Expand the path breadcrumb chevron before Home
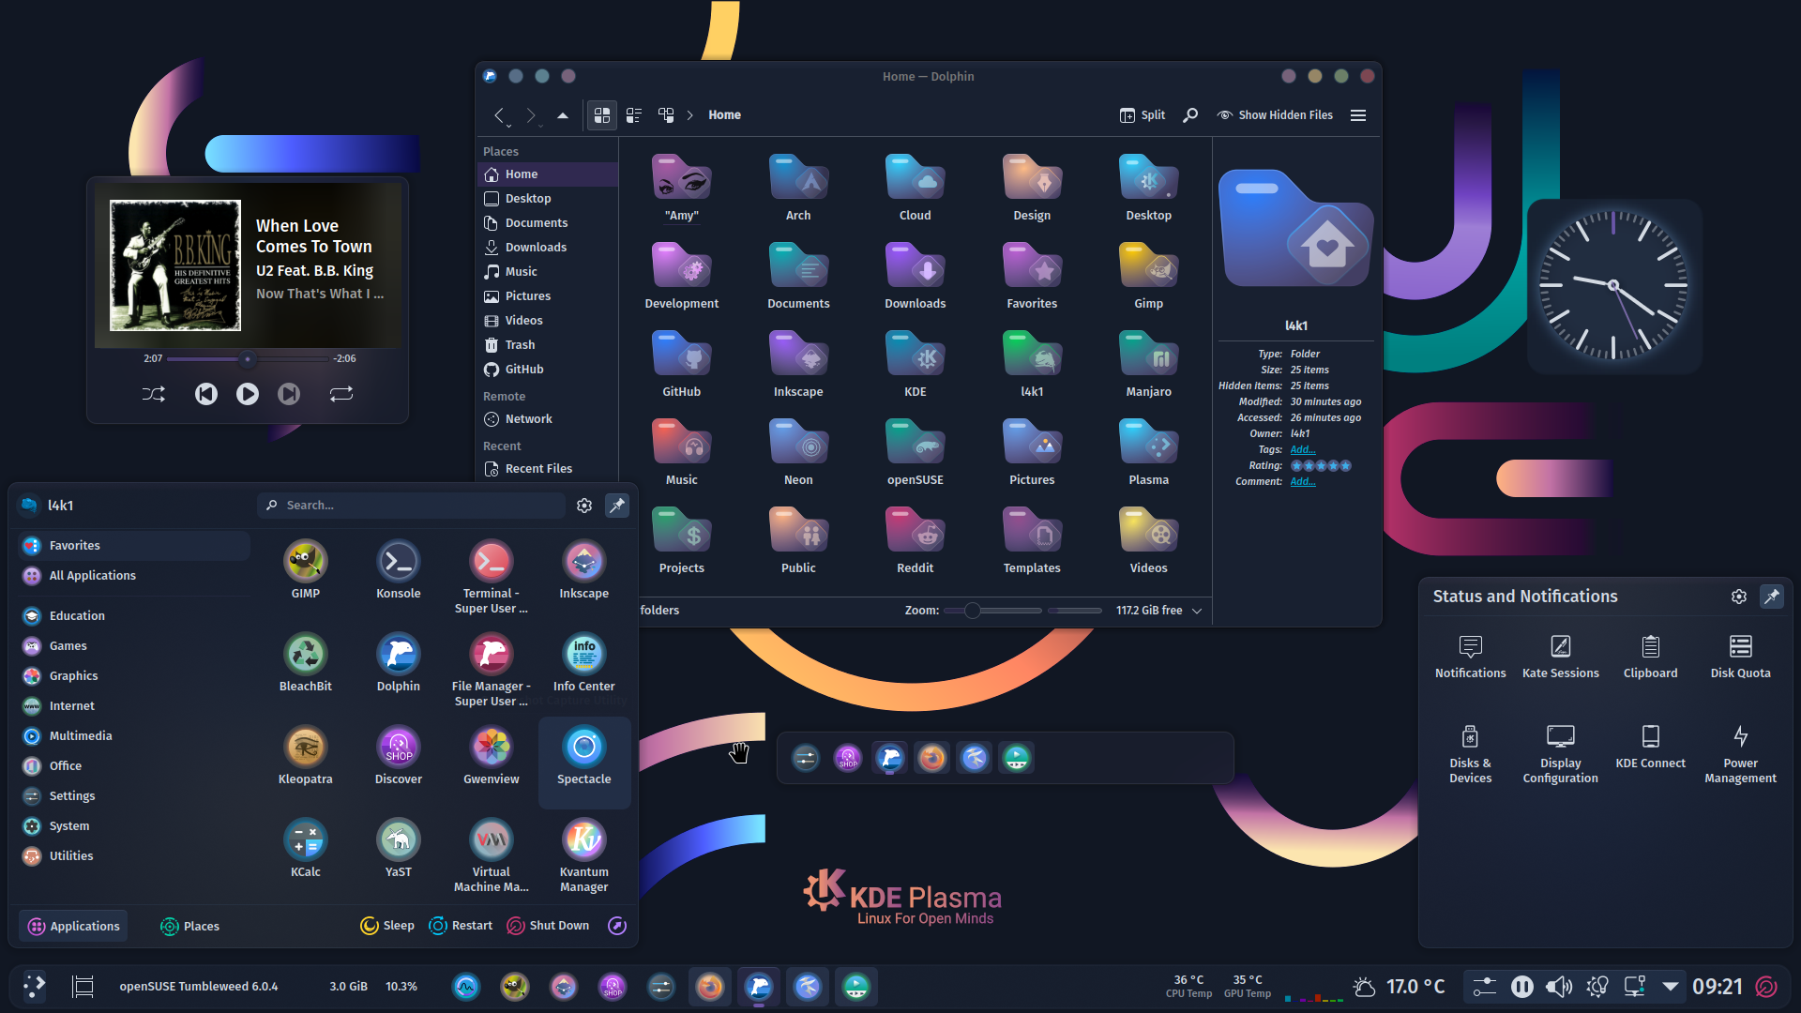 coord(689,115)
